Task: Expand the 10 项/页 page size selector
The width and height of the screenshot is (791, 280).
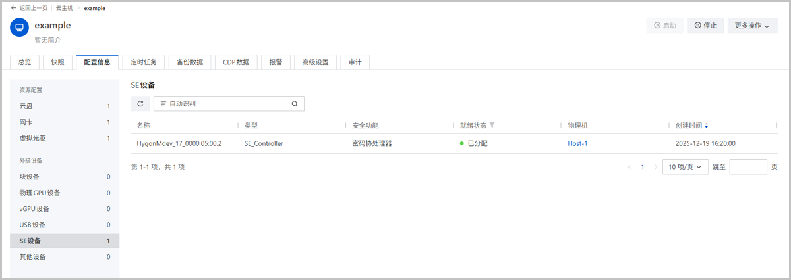Action: coord(685,167)
